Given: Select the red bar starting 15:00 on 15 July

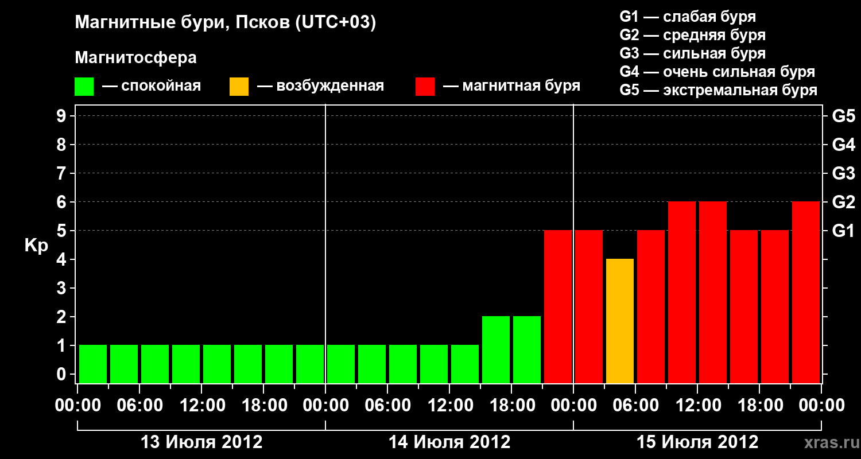Looking at the screenshot, I should (x=744, y=306).
